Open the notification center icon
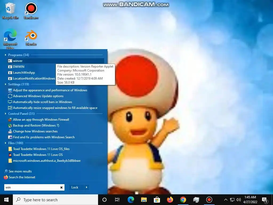Image resolution: width=273 pixels, height=205 pixels. click(x=265, y=200)
